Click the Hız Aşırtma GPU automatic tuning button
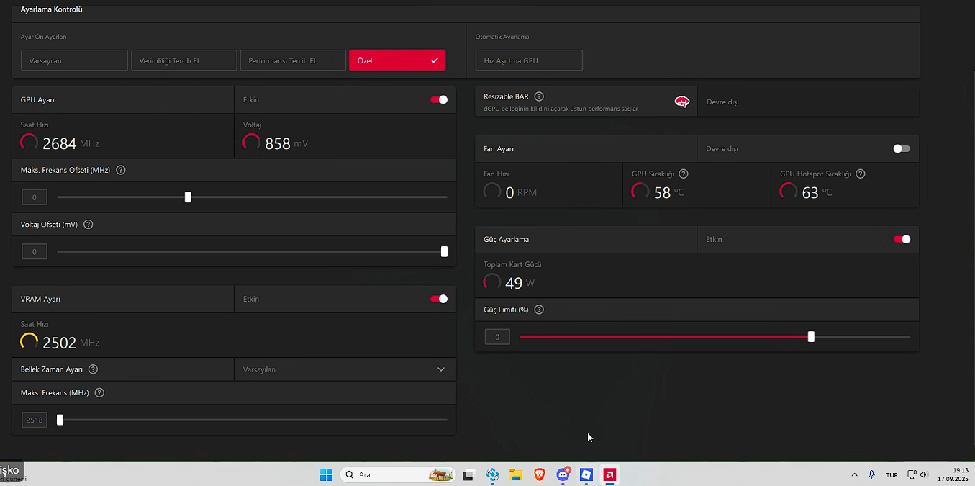 point(529,60)
